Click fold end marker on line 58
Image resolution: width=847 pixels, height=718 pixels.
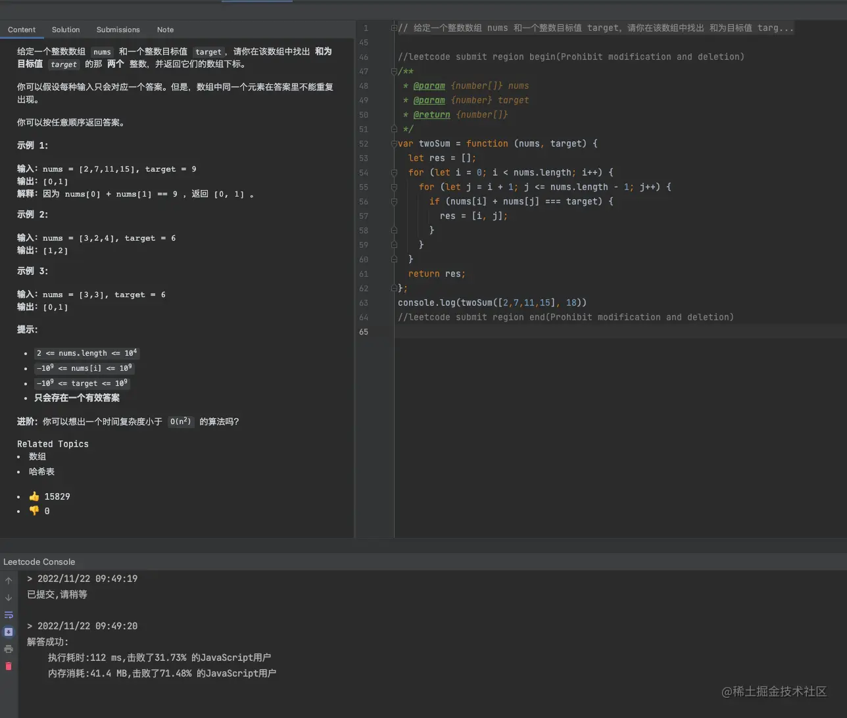[x=394, y=230]
